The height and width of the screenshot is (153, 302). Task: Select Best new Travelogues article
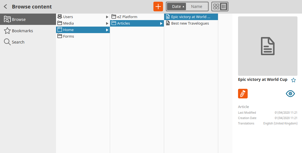pos(191,23)
